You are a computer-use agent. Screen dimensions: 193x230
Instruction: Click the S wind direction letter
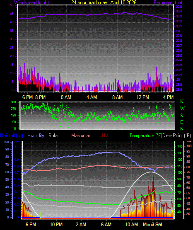(181, 116)
